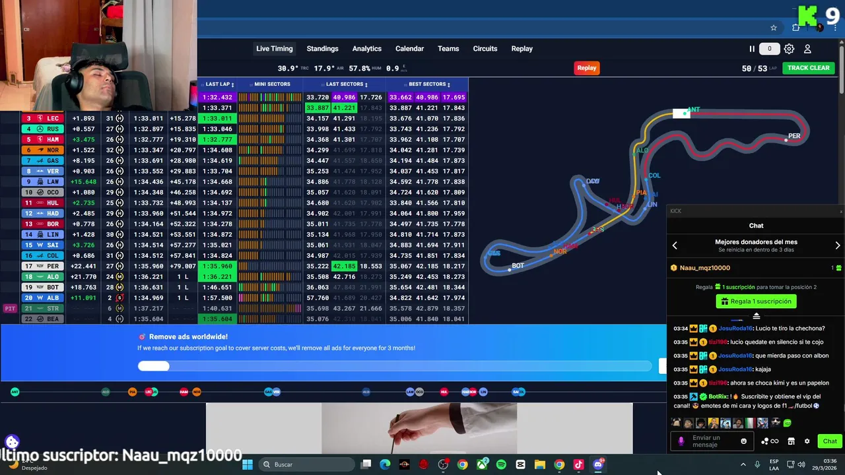Bookmark page with the star icon

(774, 28)
